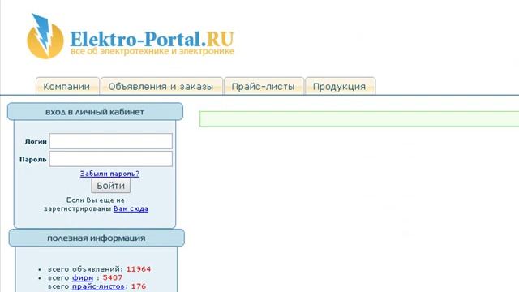Screen dimensions: 519x292
Task: Focus the Пароль input field
Action: [x=111, y=159]
